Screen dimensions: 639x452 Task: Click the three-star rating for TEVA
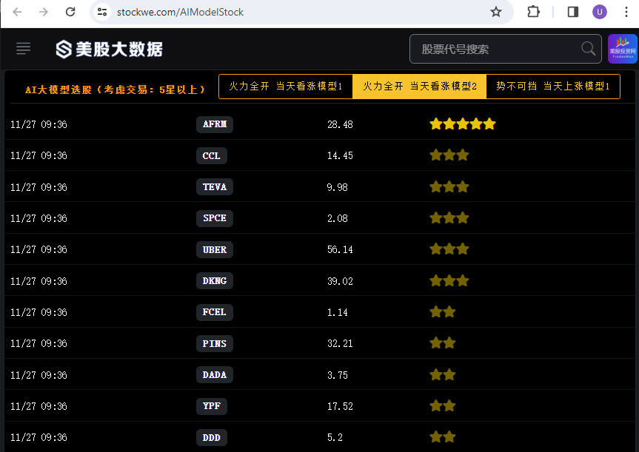coord(449,186)
